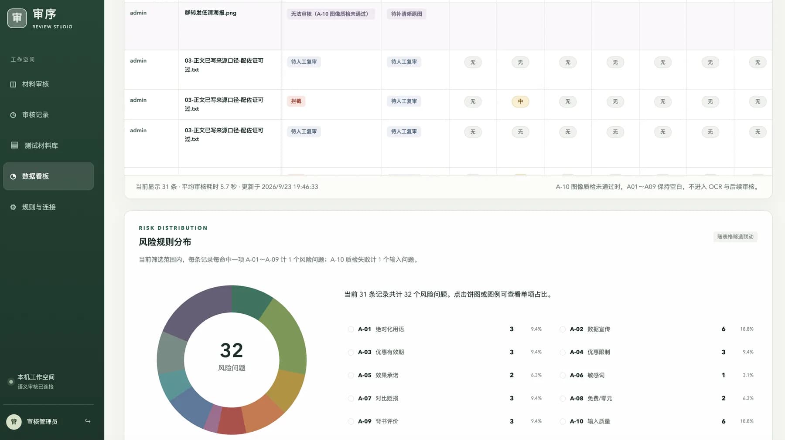The width and height of the screenshot is (785, 440).
Task: Click the 风险规则分布 heading
Action: [x=165, y=242]
